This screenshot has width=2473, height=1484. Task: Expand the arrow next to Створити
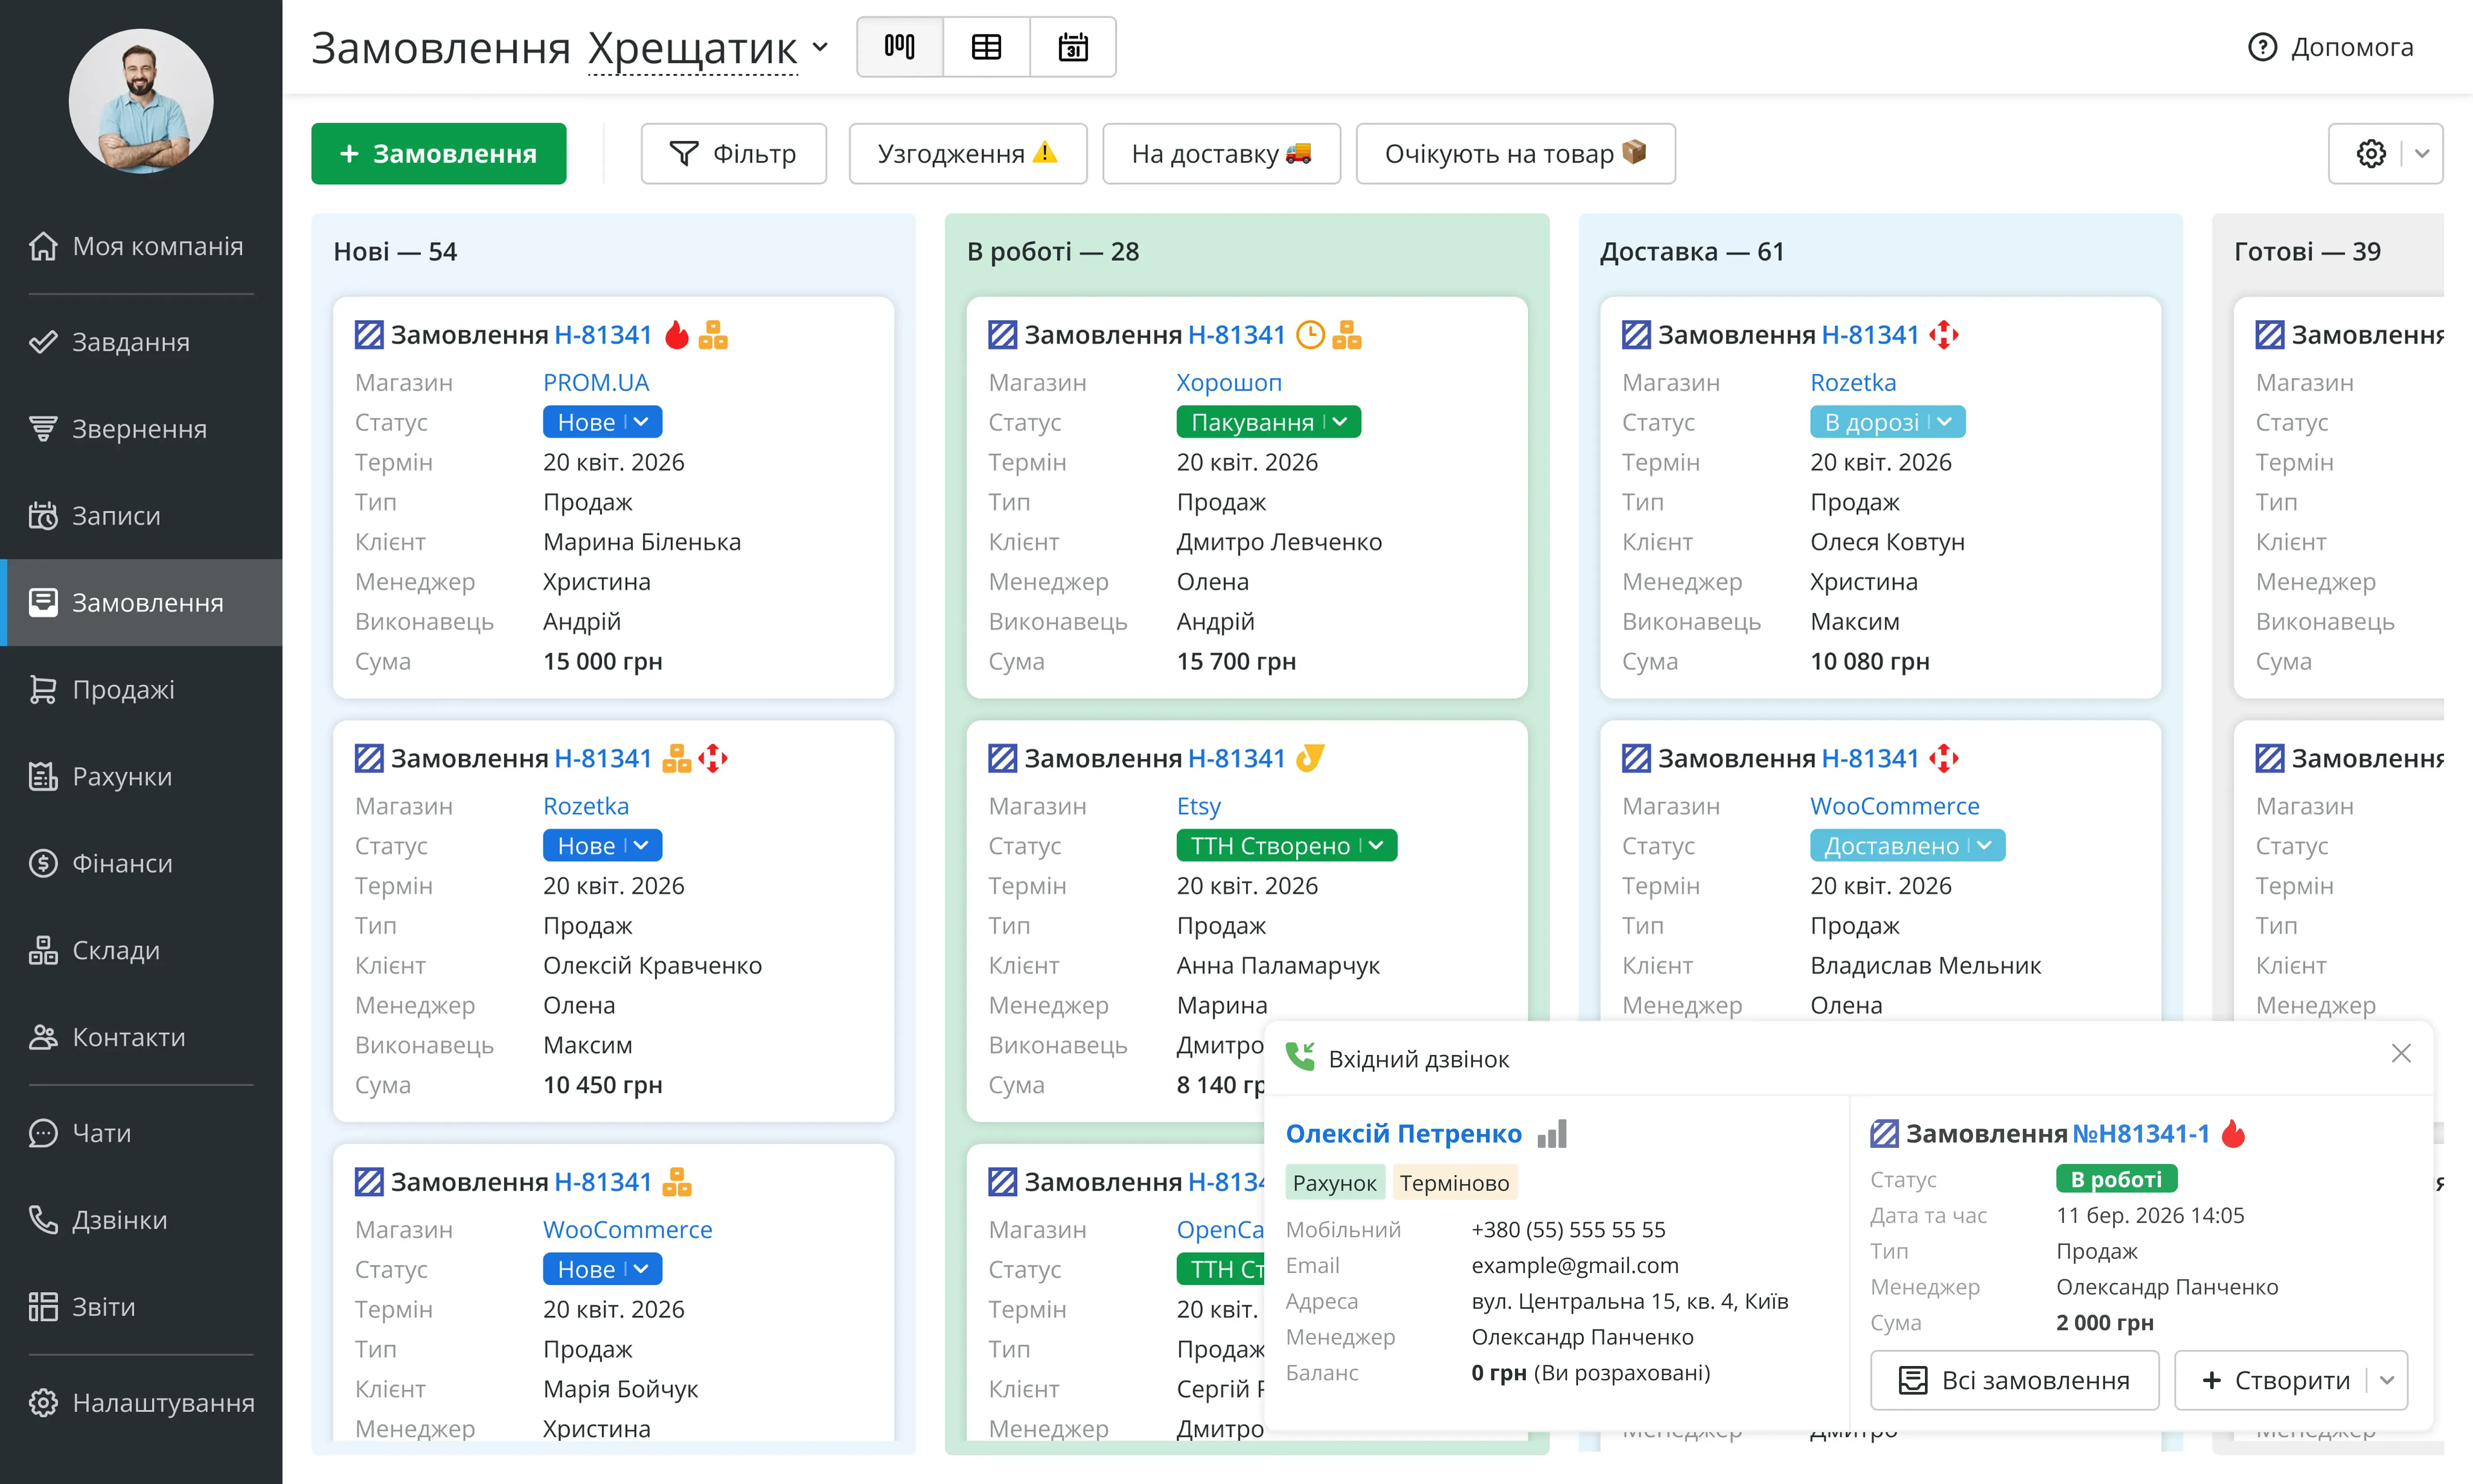[x=2387, y=1381]
